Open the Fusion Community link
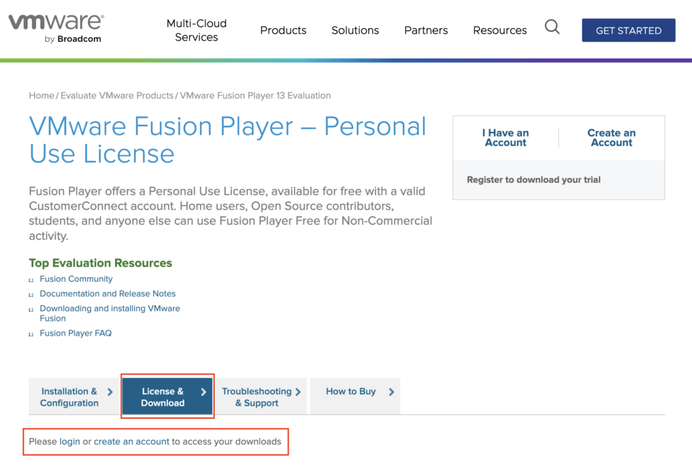This screenshot has height=470, width=692. 76,279
